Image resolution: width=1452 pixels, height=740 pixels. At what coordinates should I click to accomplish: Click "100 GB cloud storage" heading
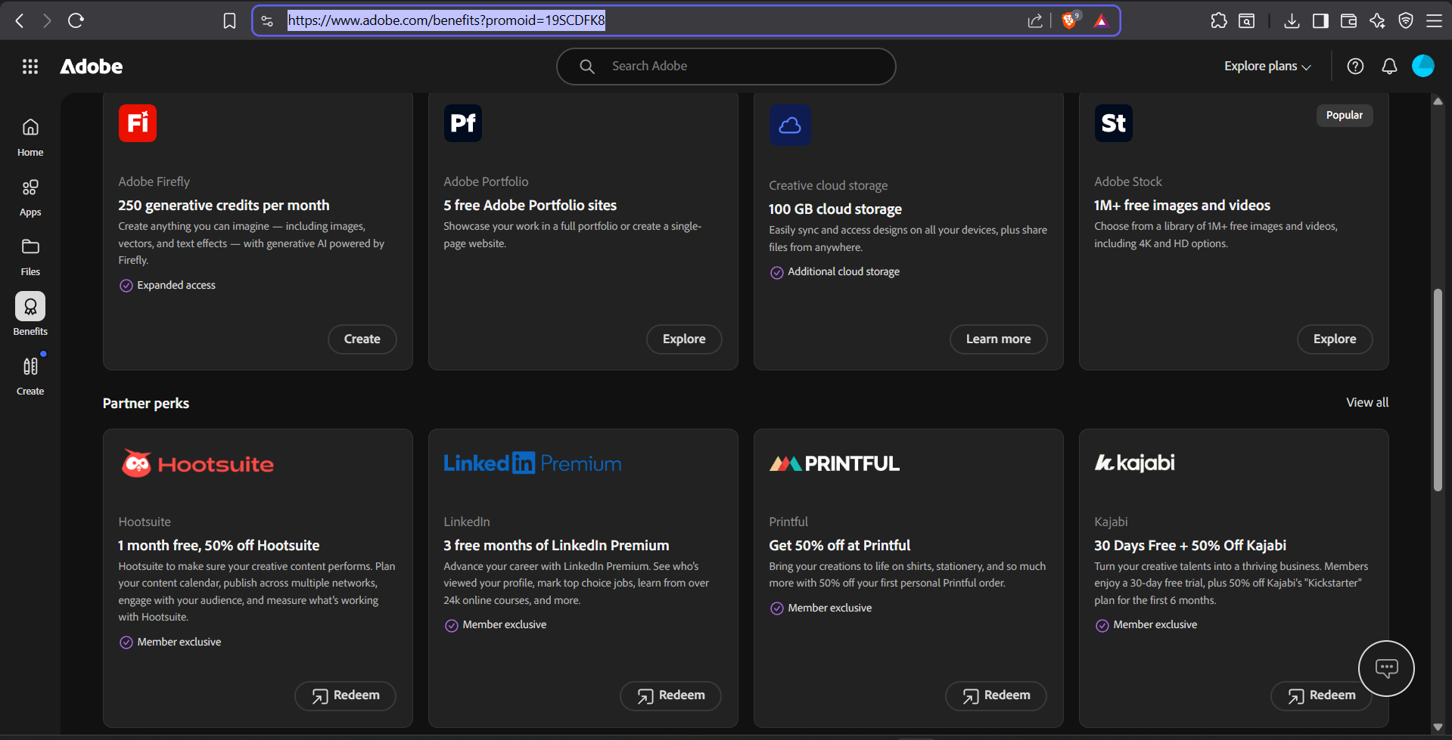(835, 209)
